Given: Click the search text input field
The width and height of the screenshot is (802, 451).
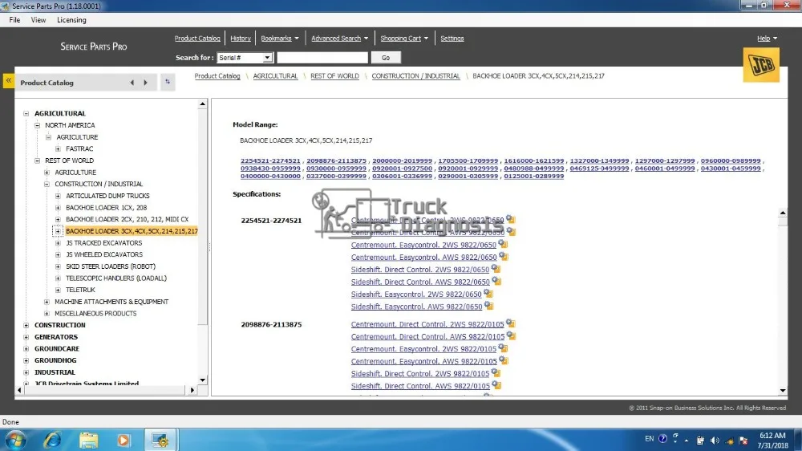Looking at the screenshot, I should 322,58.
